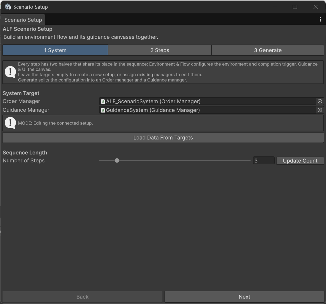Click the ALF Scenario Setup heading

(27, 29)
